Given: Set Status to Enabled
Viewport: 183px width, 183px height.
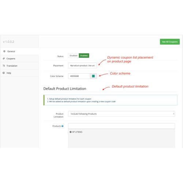Looking at the screenshot, I should click(84, 56).
